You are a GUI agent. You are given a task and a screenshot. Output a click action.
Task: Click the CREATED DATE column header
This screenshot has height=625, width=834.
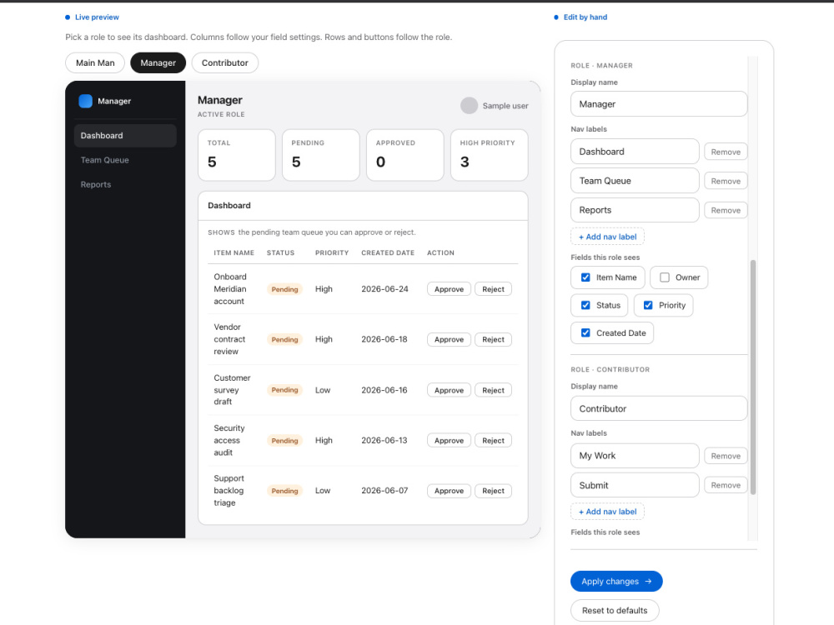coord(388,253)
